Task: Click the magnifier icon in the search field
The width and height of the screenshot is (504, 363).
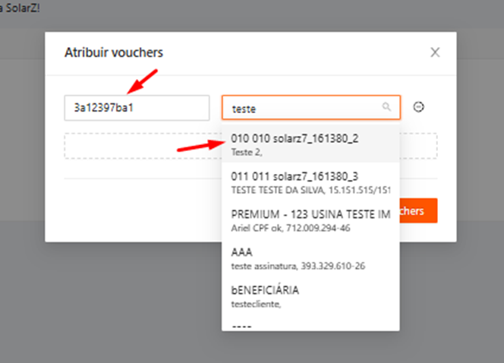Action: [387, 108]
